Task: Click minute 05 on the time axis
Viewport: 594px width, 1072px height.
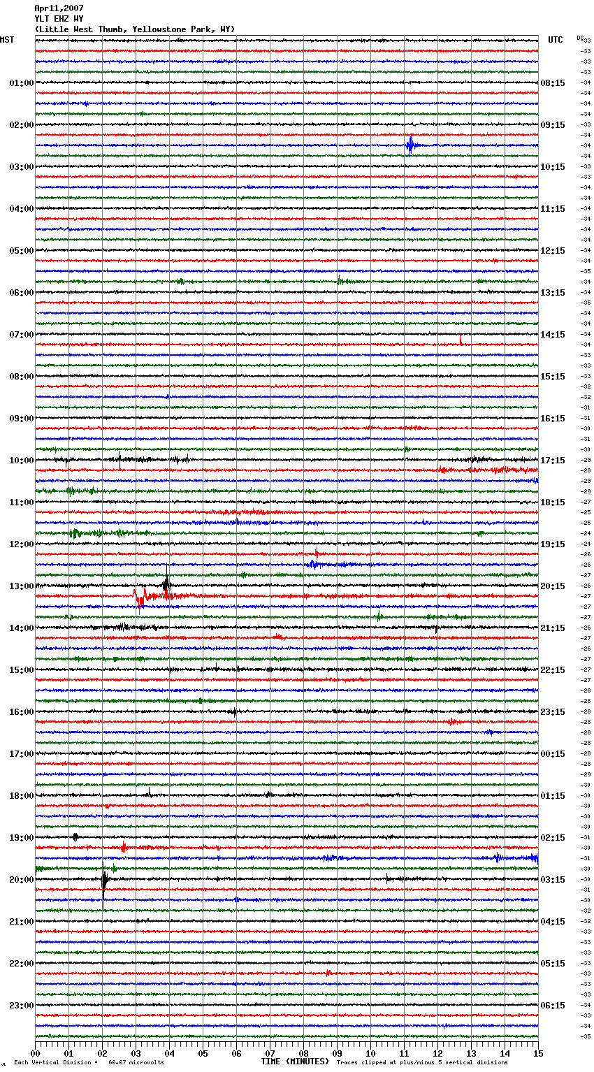Action: pyautogui.click(x=203, y=1053)
